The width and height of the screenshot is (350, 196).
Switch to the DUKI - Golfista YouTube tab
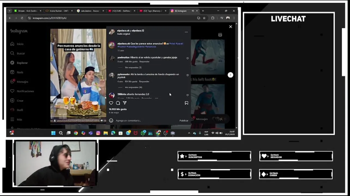122,11
